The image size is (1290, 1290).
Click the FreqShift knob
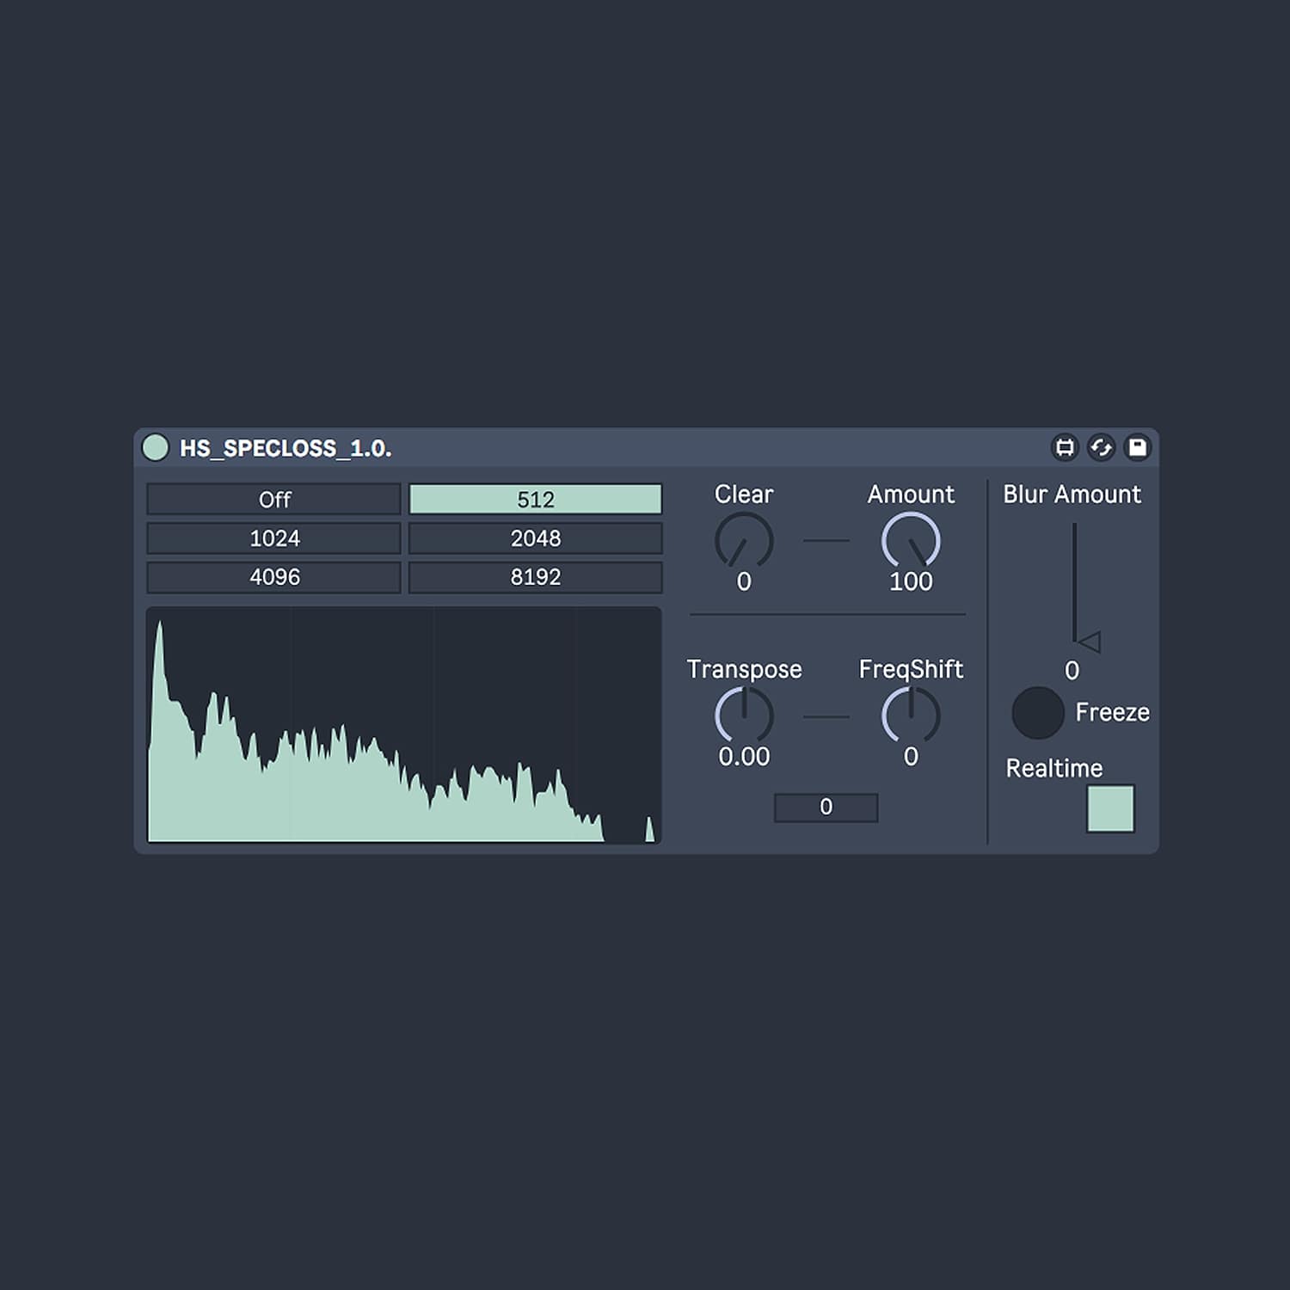click(911, 716)
